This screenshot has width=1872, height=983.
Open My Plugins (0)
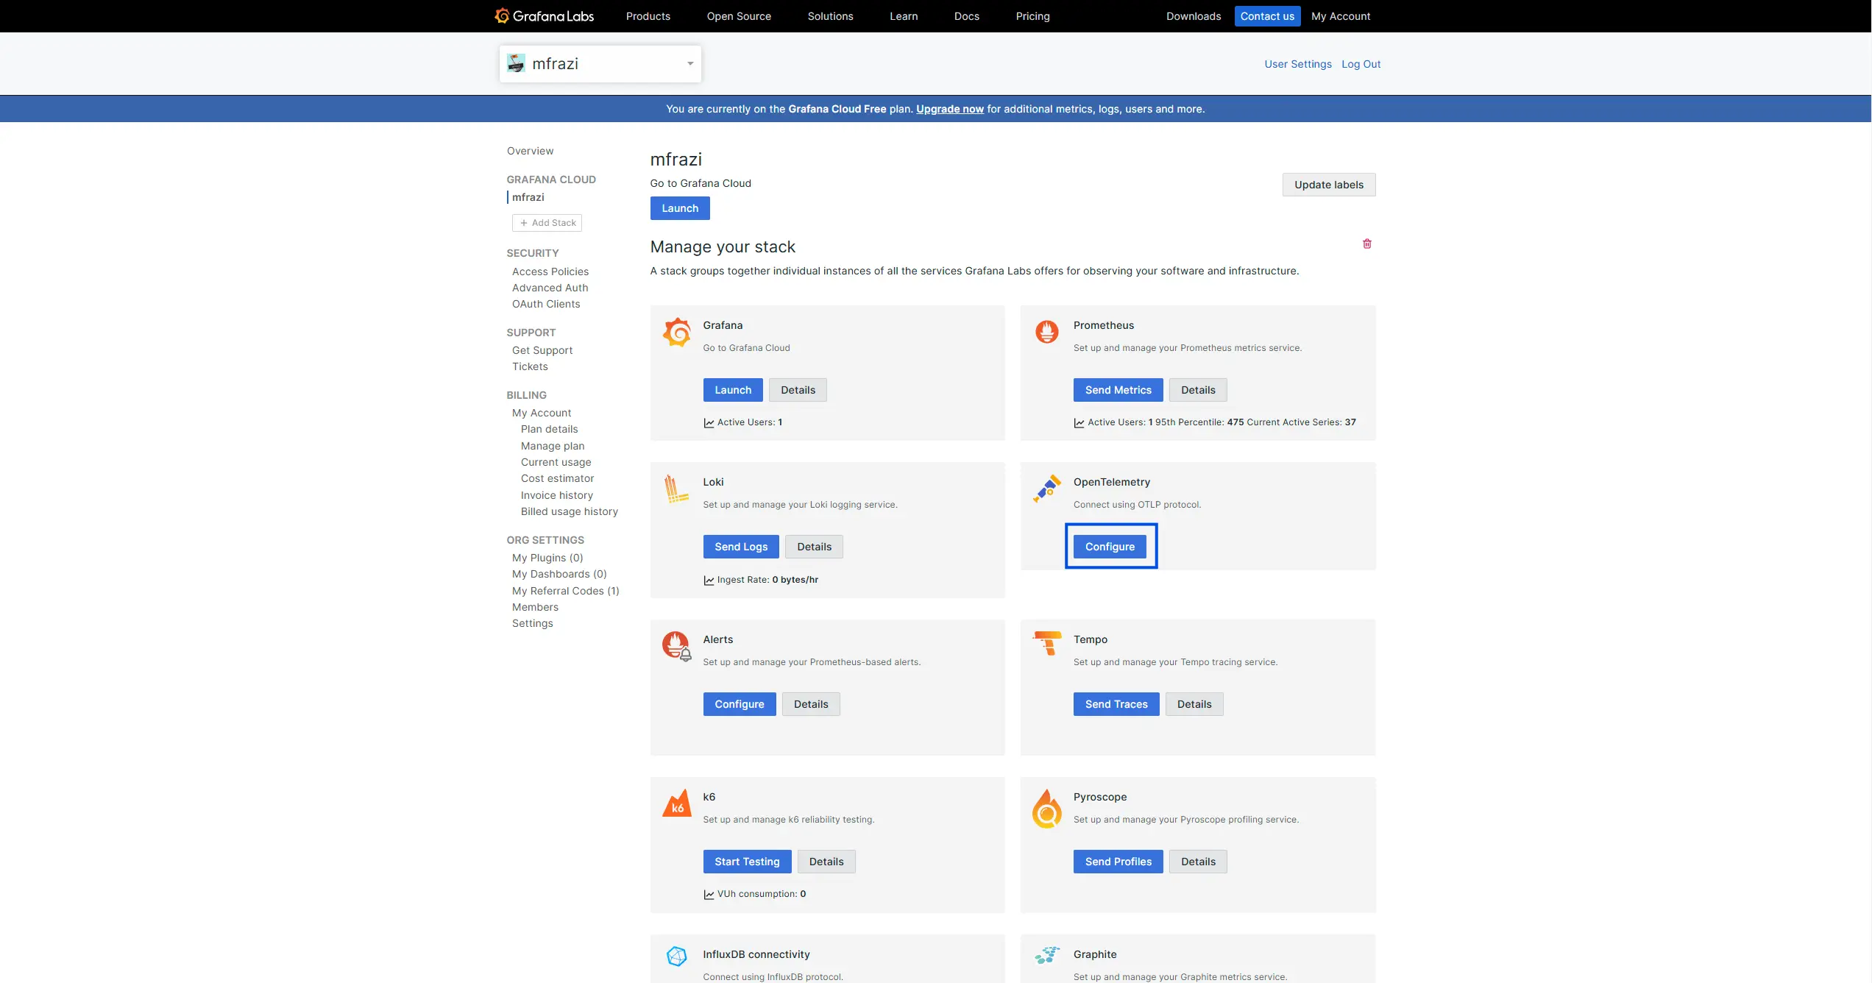point(547,558)
